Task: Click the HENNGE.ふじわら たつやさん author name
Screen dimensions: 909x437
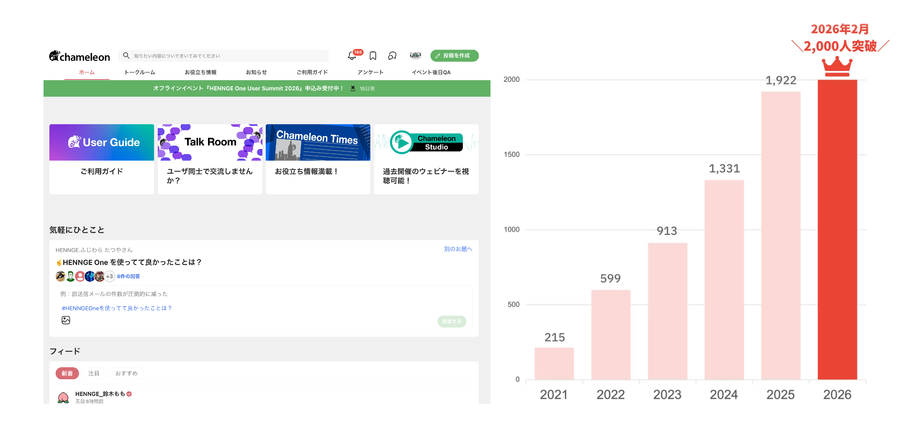Action: click(x=94, y=250)
